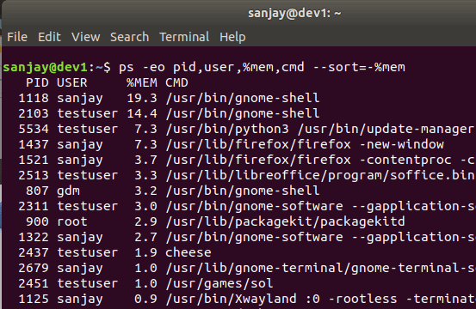Open the Help menu

click(232, 37)
